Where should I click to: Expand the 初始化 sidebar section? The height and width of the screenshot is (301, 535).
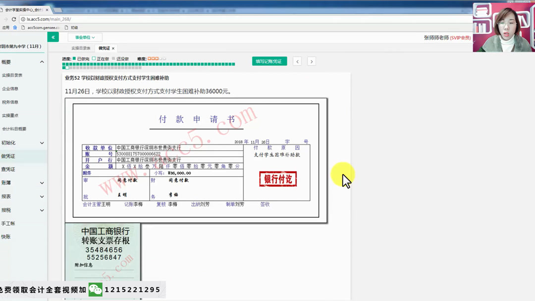(22, 142)
